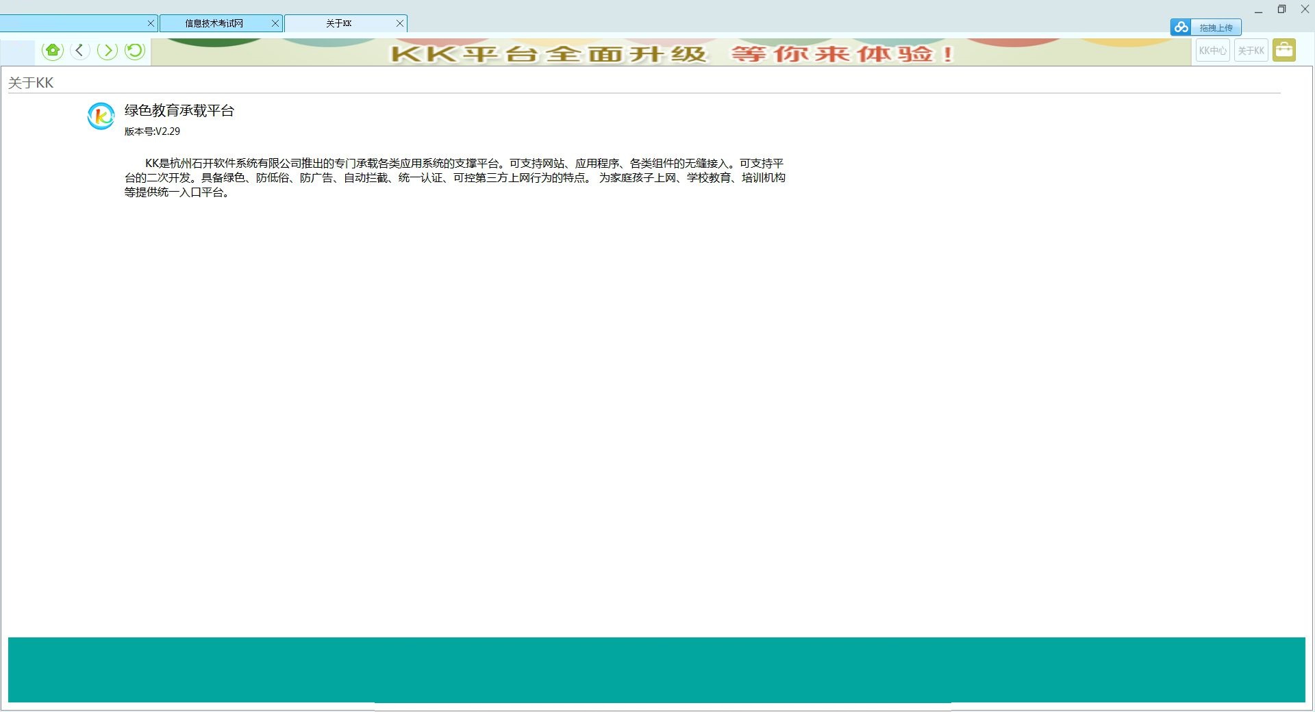The height and width of the screenshot is (712, 1315).
Task: Open the yellow toolbox icon
Action: click(1284, 51)
